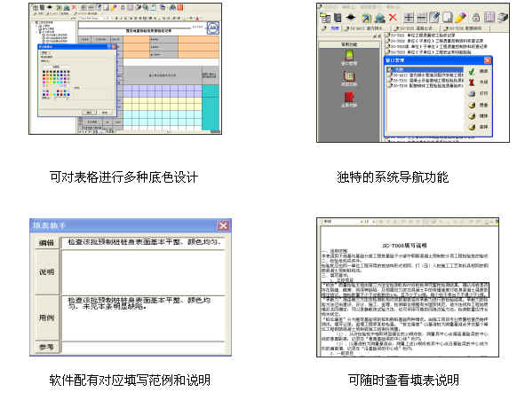This screenshot has height=400, width=517.
Task: Click the black diamond toolbar icon
Action: pos(351,17)
